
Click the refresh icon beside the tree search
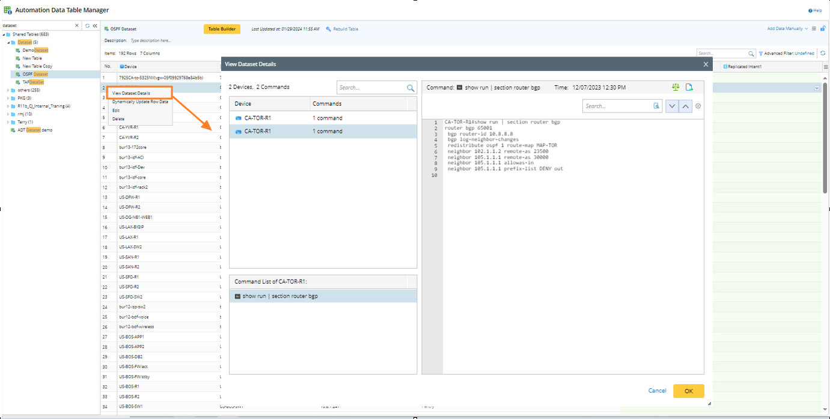pyautogui.click(x=88, y=26)
